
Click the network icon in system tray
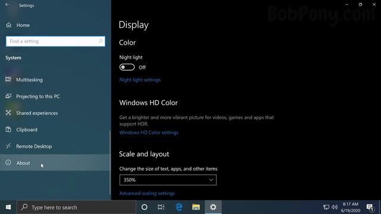[326, 207]
